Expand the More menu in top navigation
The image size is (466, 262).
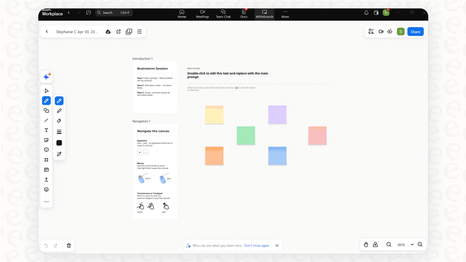point(285,14)
